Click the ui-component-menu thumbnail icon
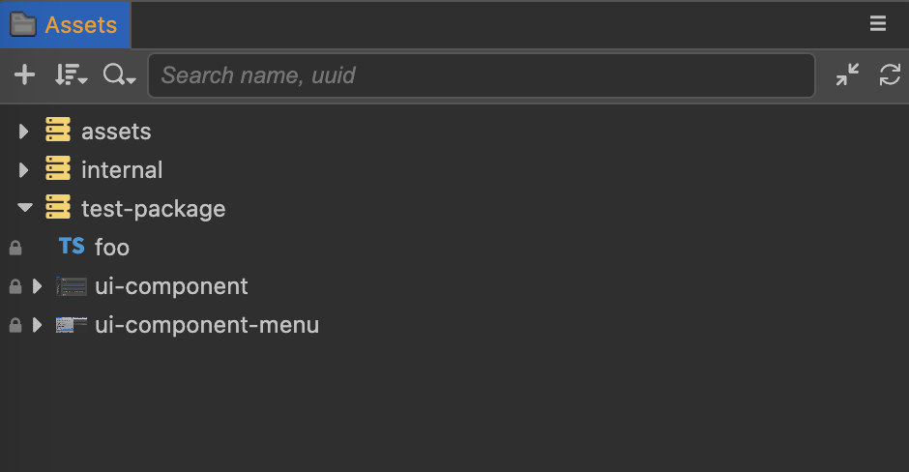The width and height of the screenshot is (909, 472). [72, 324]
